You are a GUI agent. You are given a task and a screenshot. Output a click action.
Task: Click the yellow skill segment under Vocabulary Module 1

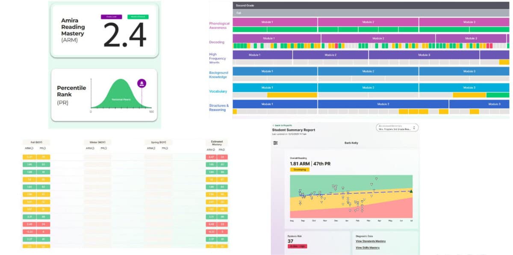click(292, 95)
